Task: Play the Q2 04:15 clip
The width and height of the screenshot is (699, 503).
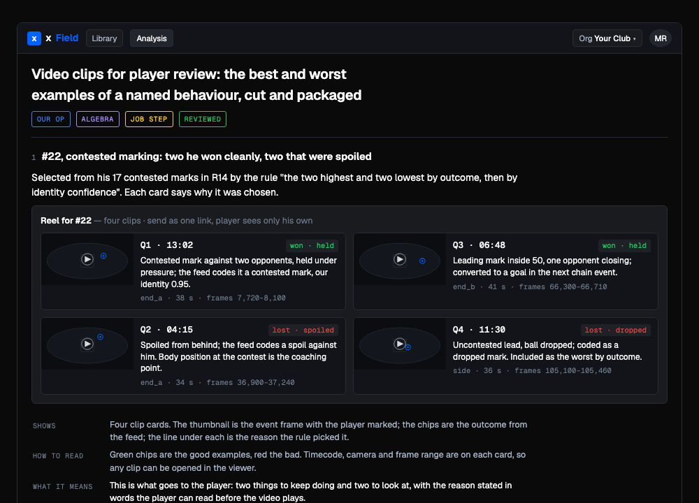Action: pos(87,344)
